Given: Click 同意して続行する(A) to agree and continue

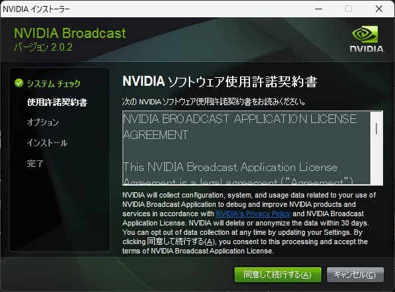Looking at the screenshot, I should click(x=277, y=275).
